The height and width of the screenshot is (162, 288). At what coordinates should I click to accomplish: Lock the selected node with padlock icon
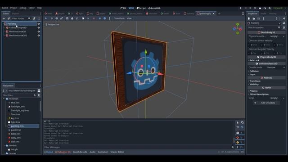72,18
